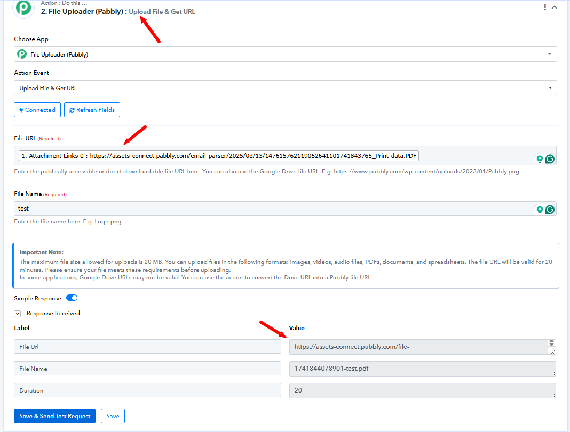Click the File URL input field
Screen dimensions: 570x432
pos(286,156)
